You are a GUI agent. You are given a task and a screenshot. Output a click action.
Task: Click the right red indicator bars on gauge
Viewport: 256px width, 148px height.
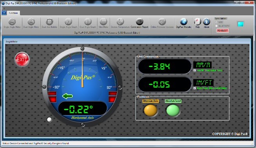pyautogui.click(x=113, y=97)
